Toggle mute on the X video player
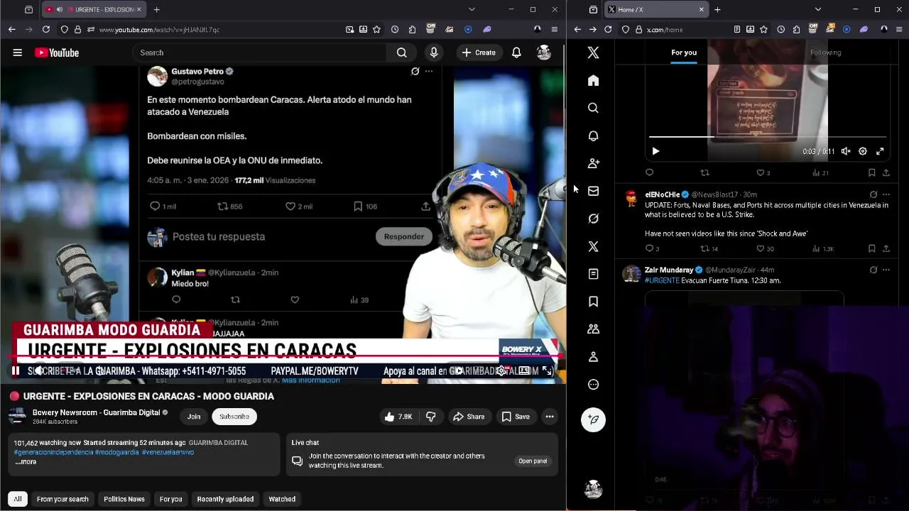 click(x=846, y=151)
